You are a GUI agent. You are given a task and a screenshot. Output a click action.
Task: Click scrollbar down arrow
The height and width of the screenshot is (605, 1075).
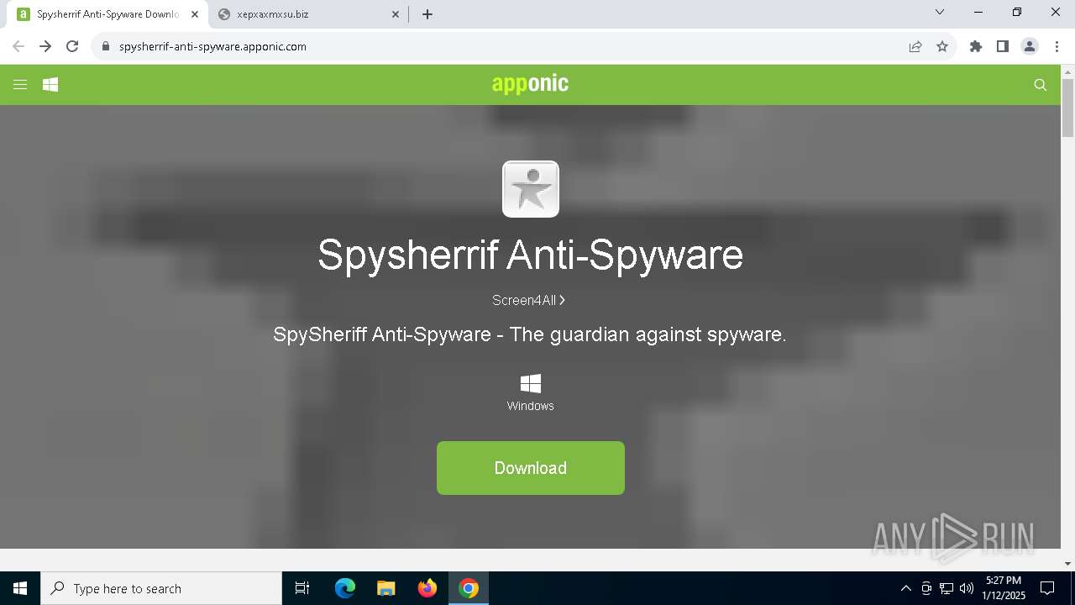coord(1068,564)
